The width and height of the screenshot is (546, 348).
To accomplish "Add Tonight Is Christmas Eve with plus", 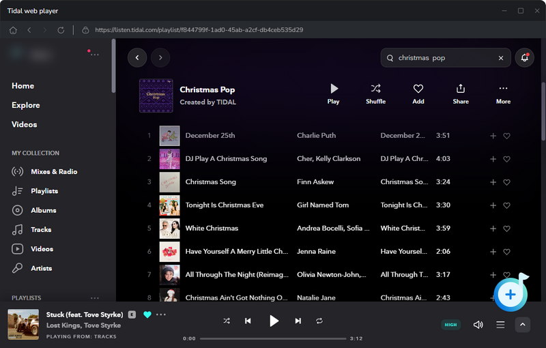I will [493, 205].
